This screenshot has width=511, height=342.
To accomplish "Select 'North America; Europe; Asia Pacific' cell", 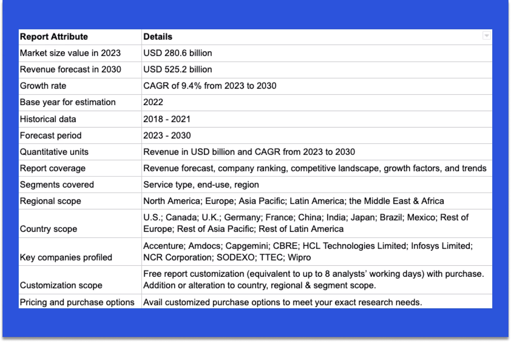I will click(317, 201).
